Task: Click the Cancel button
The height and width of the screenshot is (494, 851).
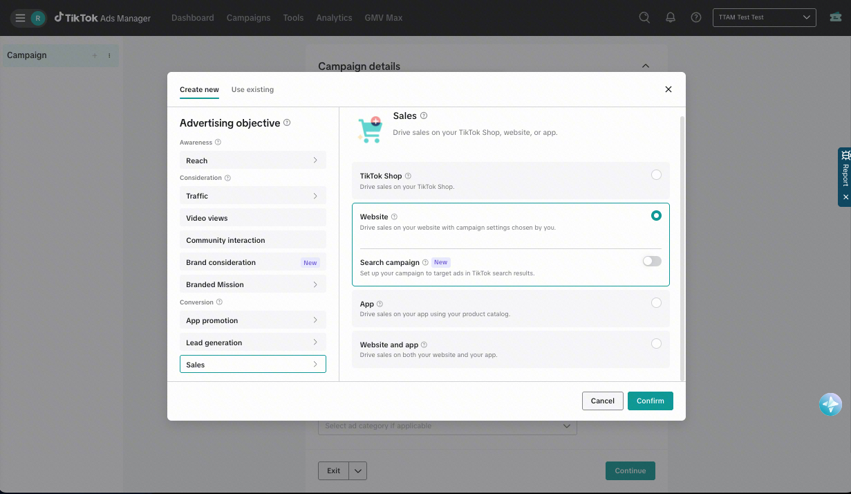Action: pos(603,401)
